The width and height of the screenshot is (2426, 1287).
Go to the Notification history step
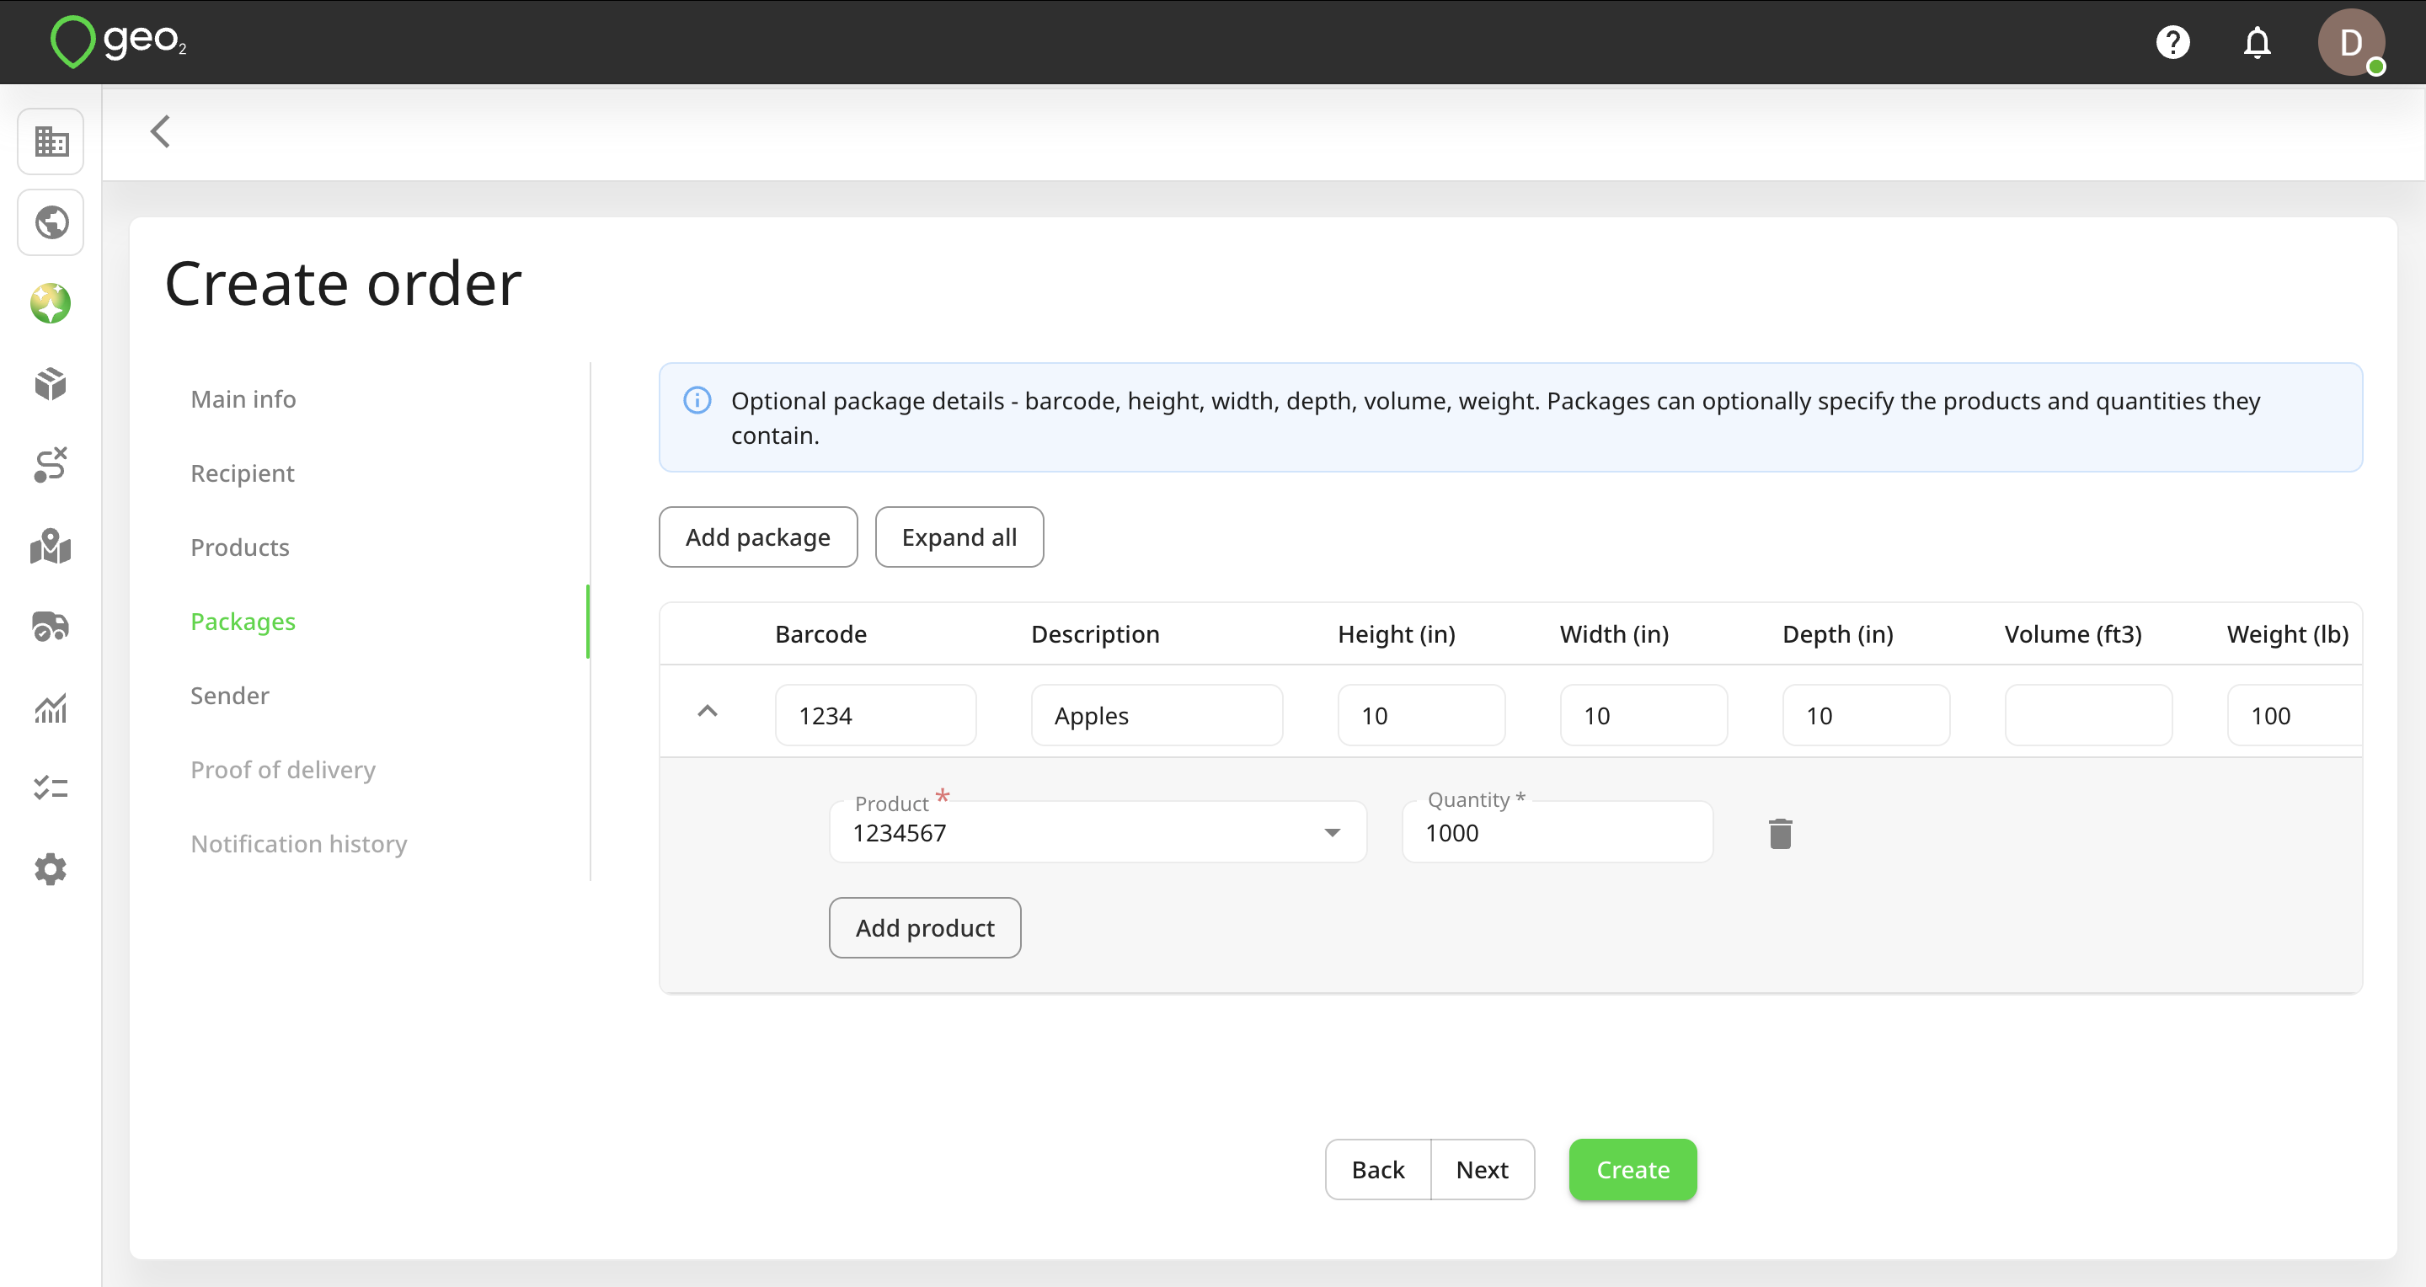[298, 845]
